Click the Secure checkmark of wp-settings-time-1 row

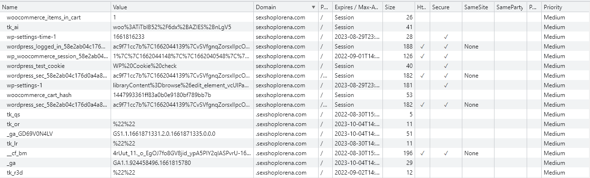click(446, 37)
